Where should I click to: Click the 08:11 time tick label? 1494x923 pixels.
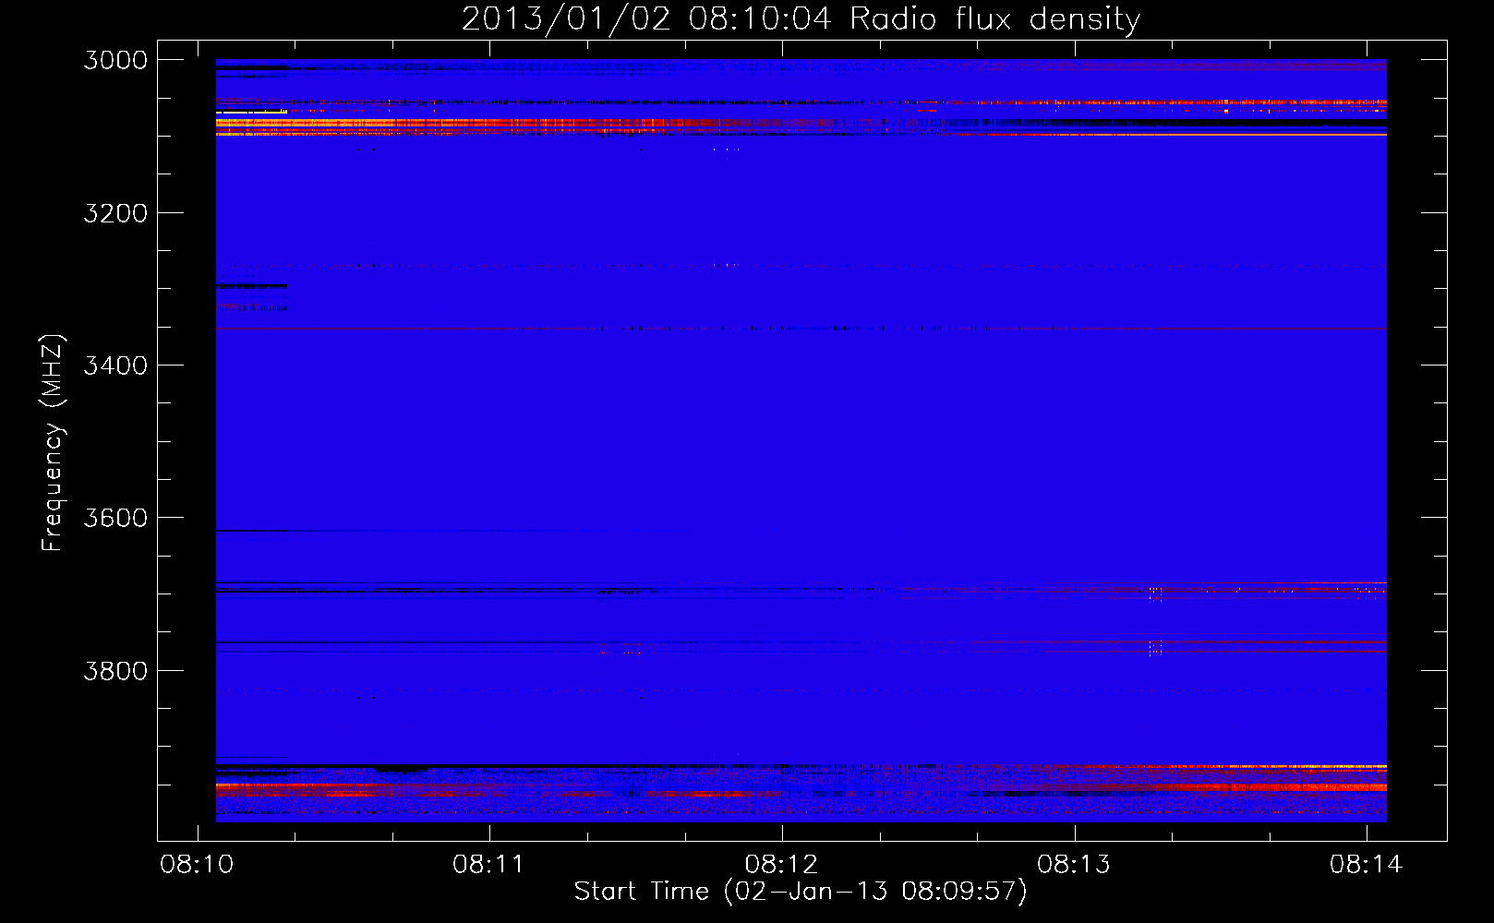pos(488,865)
